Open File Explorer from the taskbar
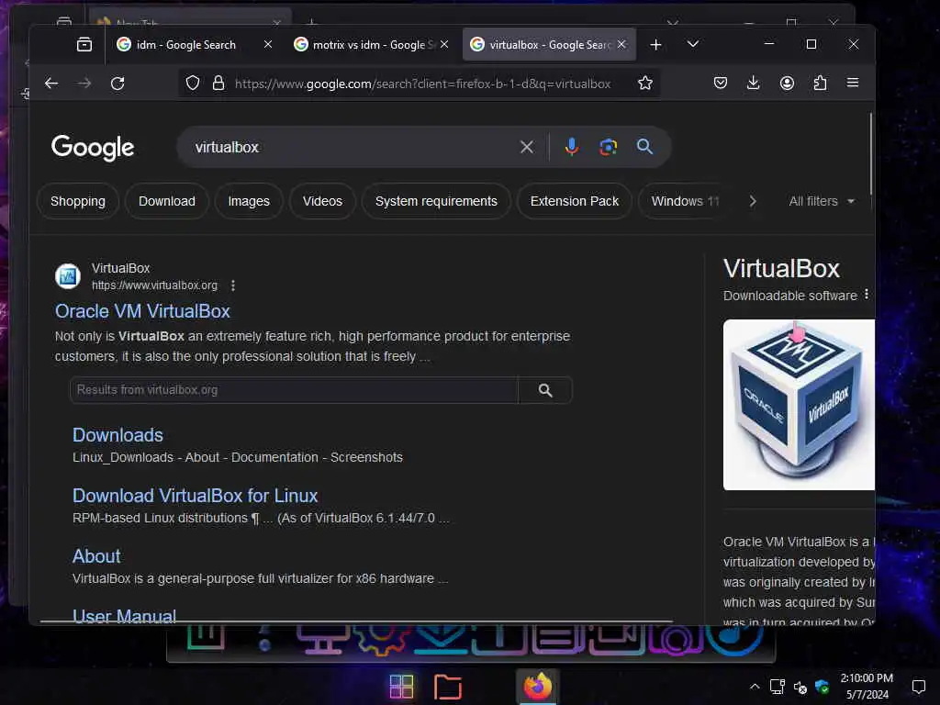The width and height of the screenshot is (940, 705). 448,687
